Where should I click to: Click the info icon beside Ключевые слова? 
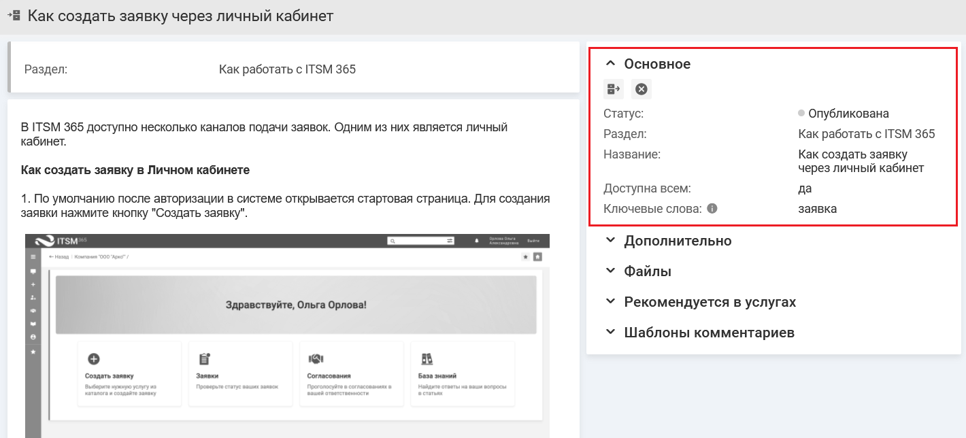coord(712,209)
